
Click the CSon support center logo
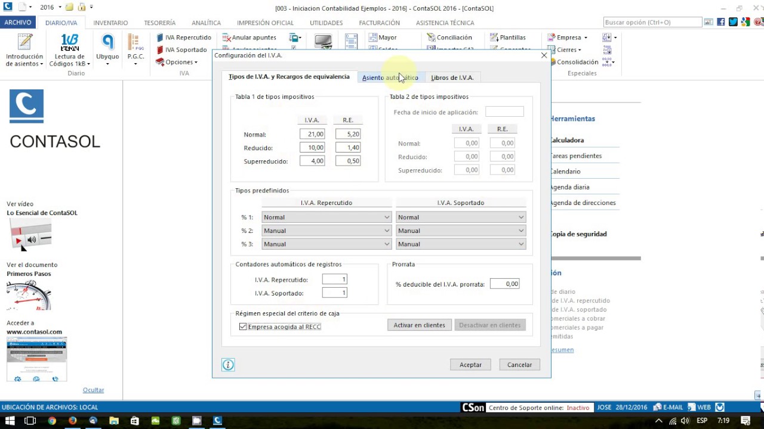(x=473, y=408)
